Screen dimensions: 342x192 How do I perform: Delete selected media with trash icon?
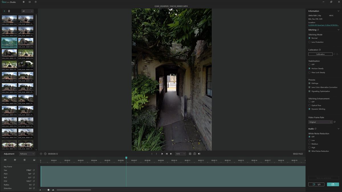click(x=9, y=11)
